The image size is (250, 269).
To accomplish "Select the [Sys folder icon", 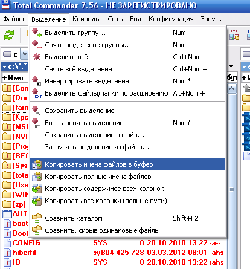I will pos(7,166).
